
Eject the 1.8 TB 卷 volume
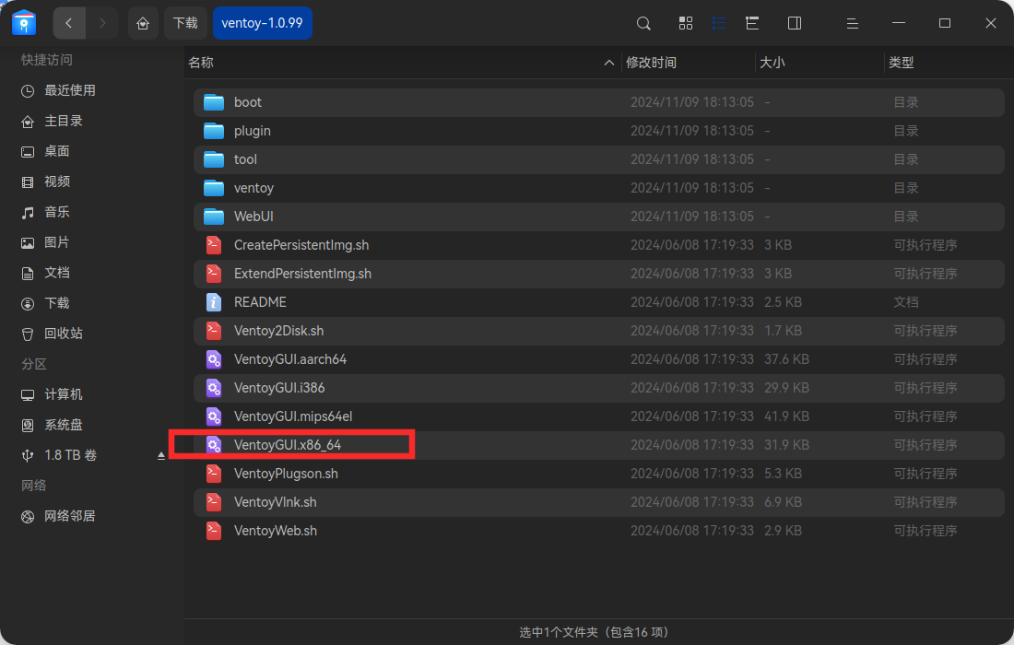pyautogui.click(x=161, y=455)
